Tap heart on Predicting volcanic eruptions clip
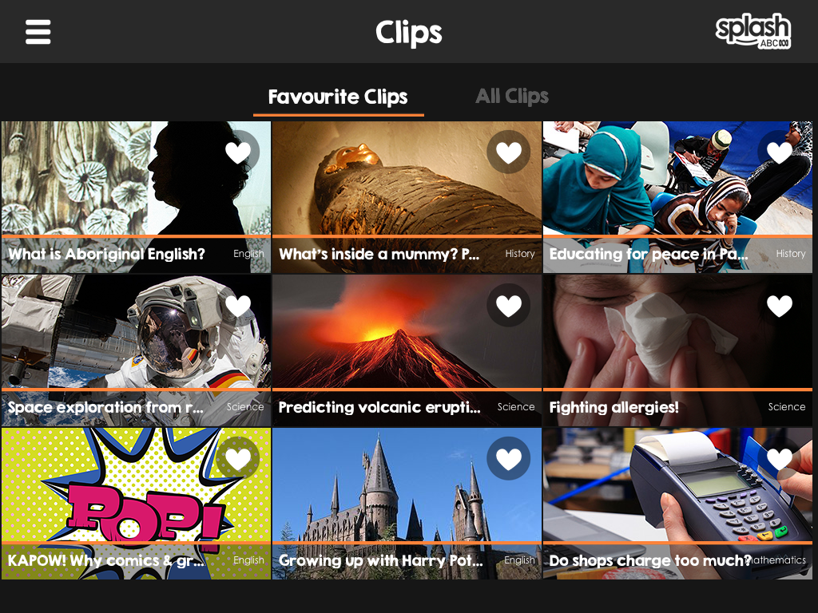Screen dimensions: 818x613 pyautogui.click(x=509, y=306)
